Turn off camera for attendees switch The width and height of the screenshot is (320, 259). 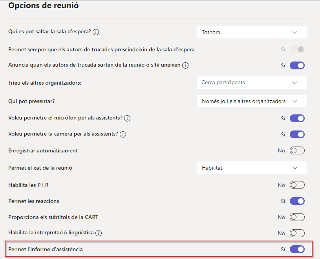coord(297,134)
